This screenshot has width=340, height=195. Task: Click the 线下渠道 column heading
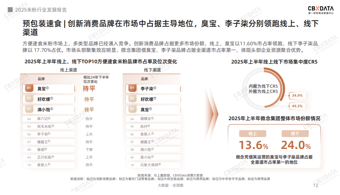(x=152, y=70)
